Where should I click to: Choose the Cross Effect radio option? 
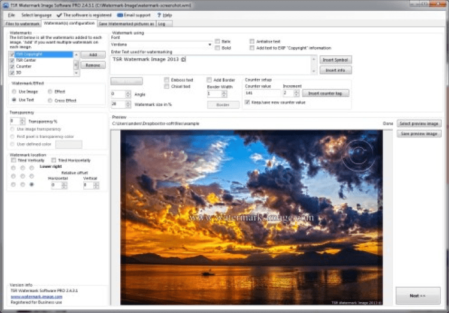(x=49, y=101)
